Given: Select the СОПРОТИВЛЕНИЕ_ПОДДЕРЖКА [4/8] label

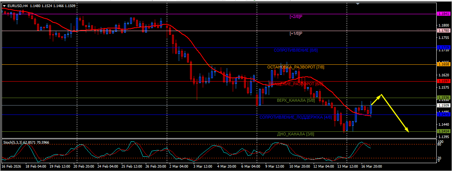Looking at the screenshot, I should [x=296, y=117].
